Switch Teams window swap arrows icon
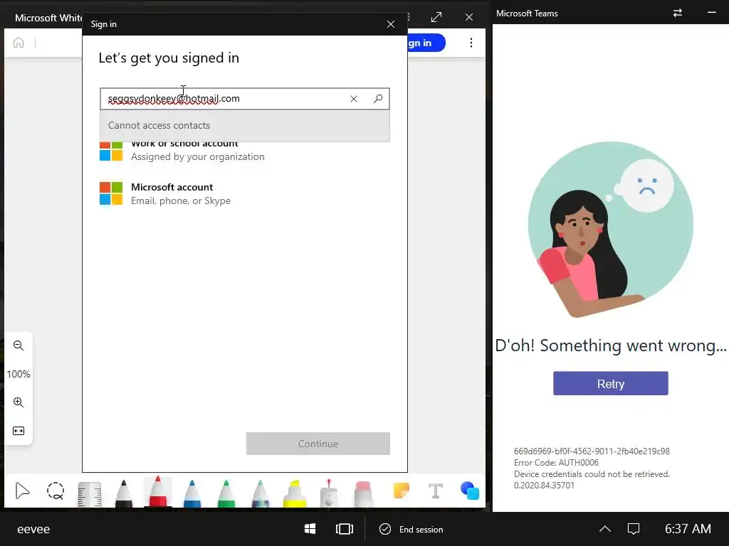 [678, 13]
